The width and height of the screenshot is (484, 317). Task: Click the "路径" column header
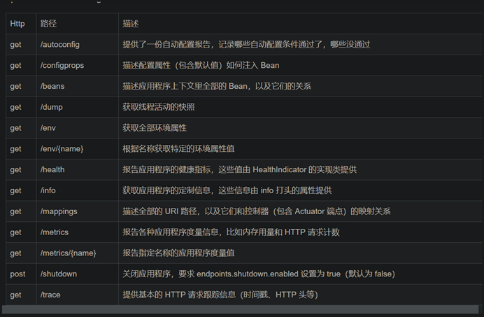[49, 24]
